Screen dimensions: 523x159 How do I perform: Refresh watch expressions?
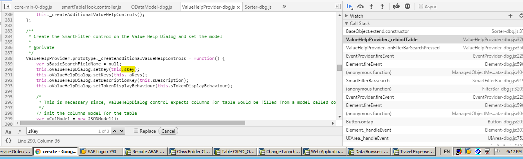[x=521, y=16]
